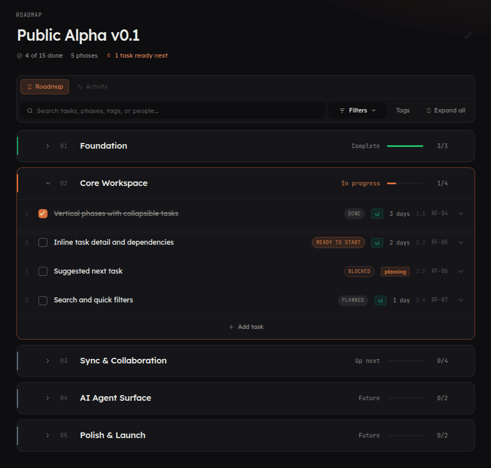Click the Foundation phase title
This screenshot has width=491, height=468.
tap(103, 146)
